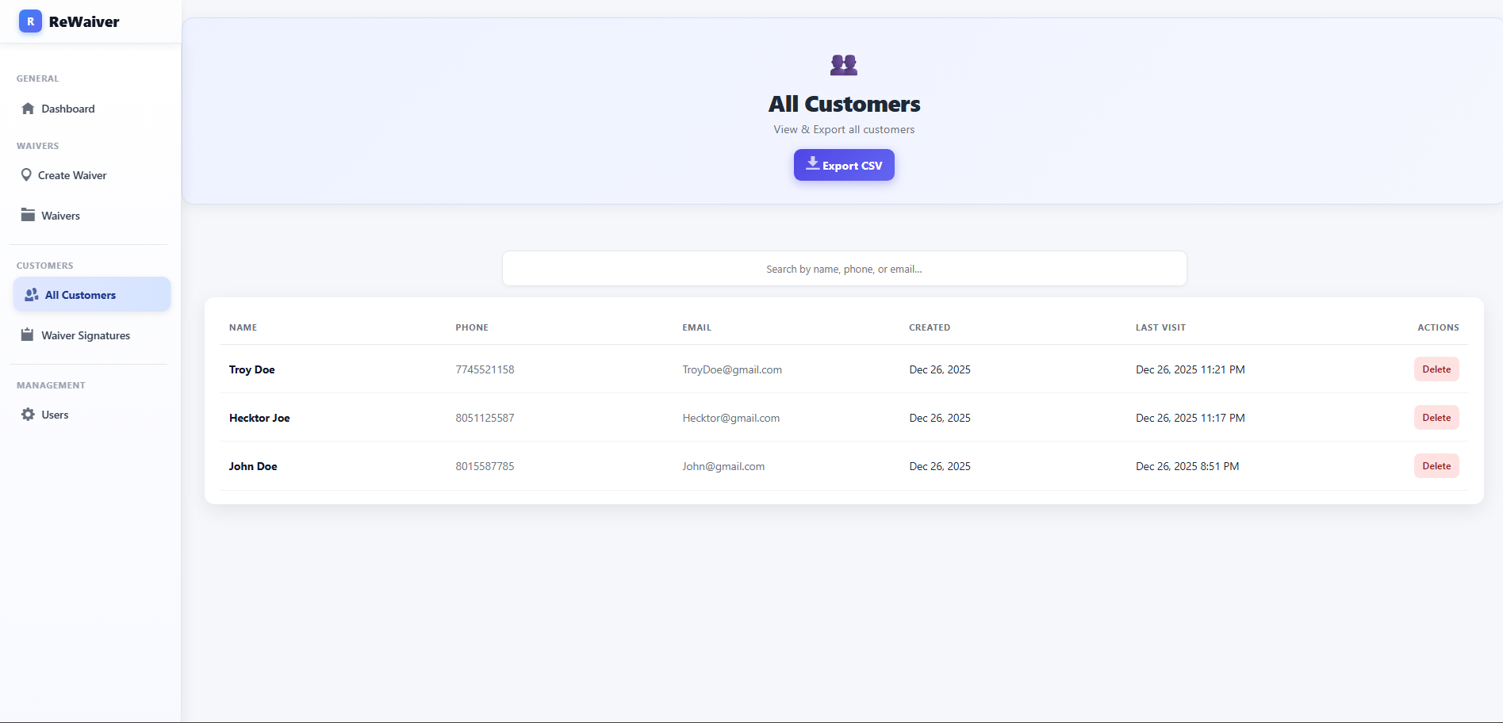Click the Create Waiver pin icon
1503x723 pixels.
point(26,174)
